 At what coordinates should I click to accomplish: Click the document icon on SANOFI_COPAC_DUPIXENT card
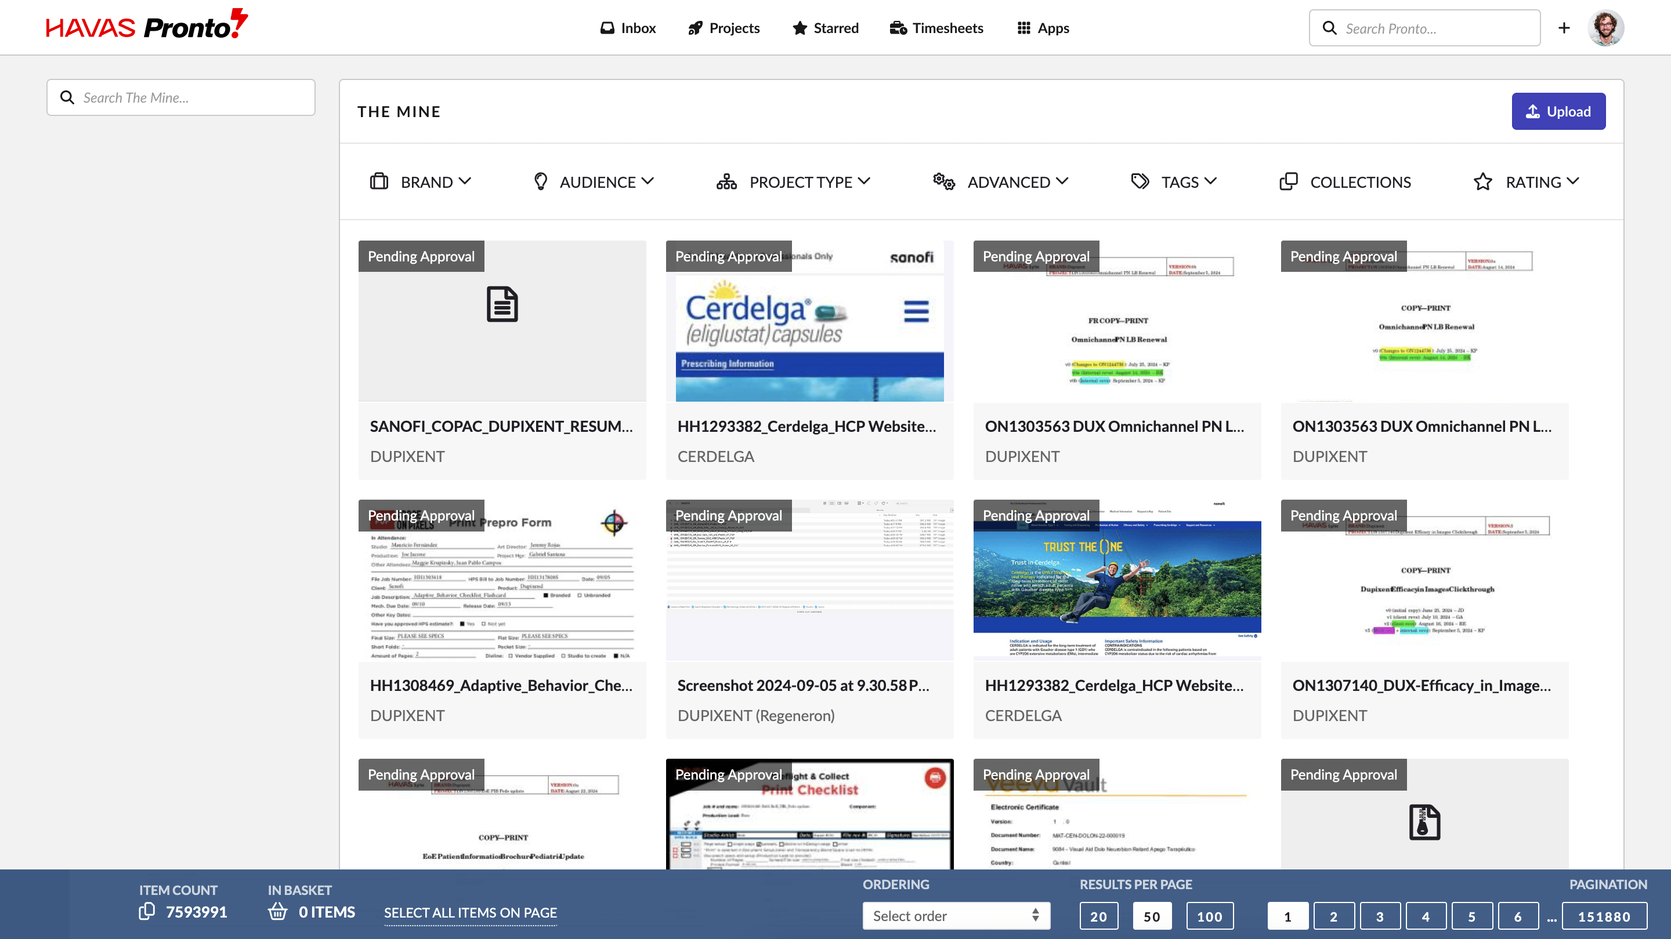pos(502,304)
